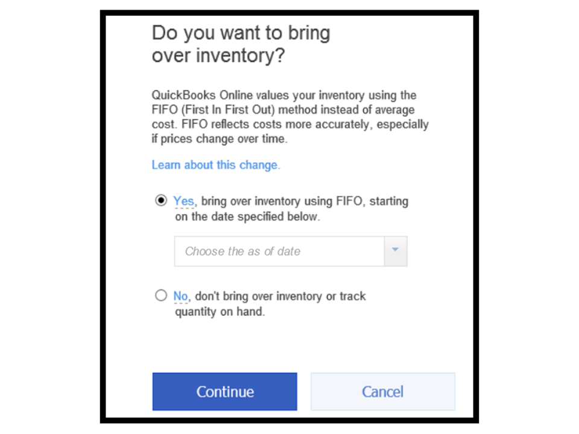Image resolution: width=579 pixels, height=434 pixels.
Task: Click the FIFO explanation paragraph
Action: pos(289,116)
